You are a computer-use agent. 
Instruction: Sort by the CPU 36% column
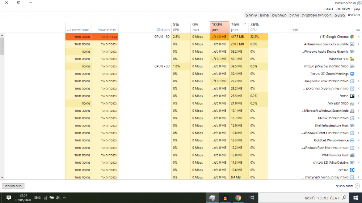[x=258, y=27]
